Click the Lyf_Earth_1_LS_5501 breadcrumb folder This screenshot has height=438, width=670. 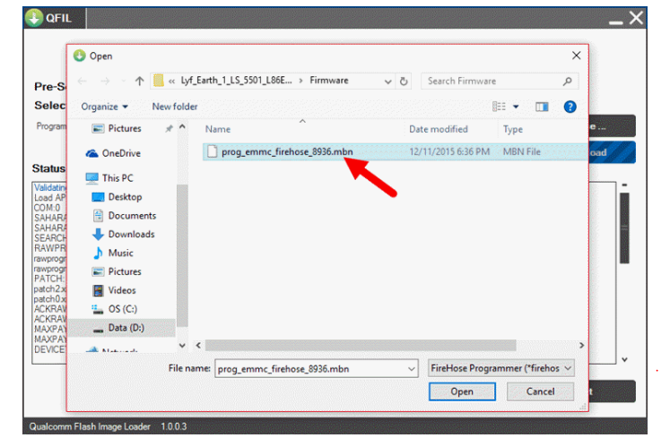(x=236, y=81)
